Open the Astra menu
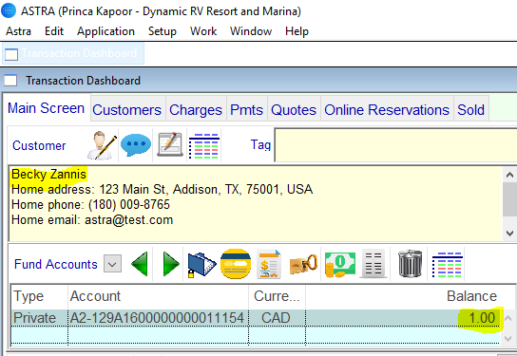This screenshot has height=356, width=517. pos(18,31)
